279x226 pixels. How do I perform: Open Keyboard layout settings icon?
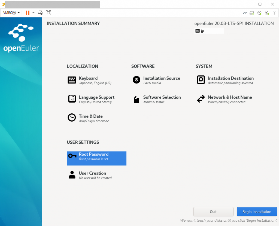(x=72, y=80)
